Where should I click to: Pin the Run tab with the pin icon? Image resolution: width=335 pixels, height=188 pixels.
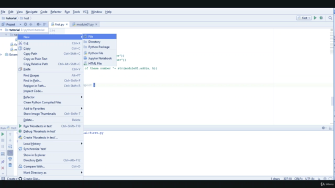3,162
